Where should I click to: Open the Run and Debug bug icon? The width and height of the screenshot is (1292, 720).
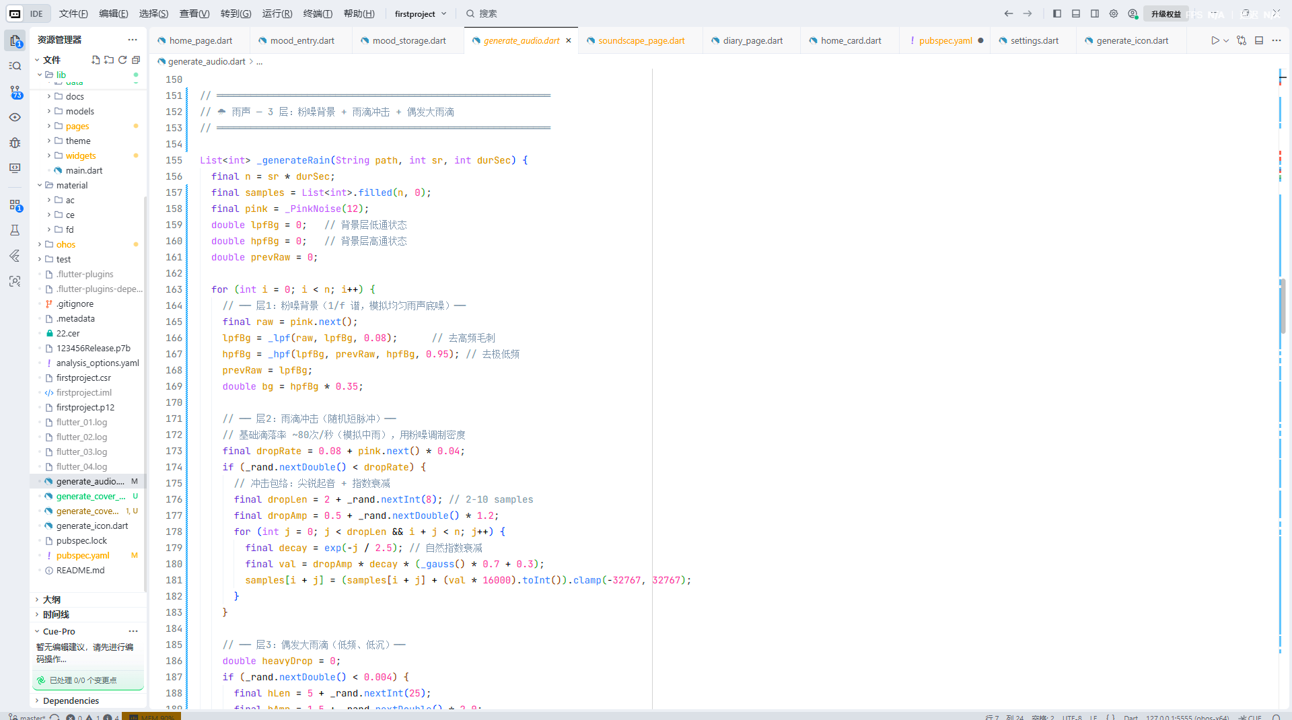(15, 143)
